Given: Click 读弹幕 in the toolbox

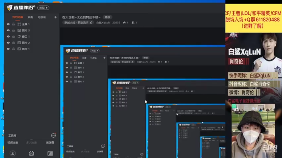Looking at the screenshot, I should pos(50,143).
